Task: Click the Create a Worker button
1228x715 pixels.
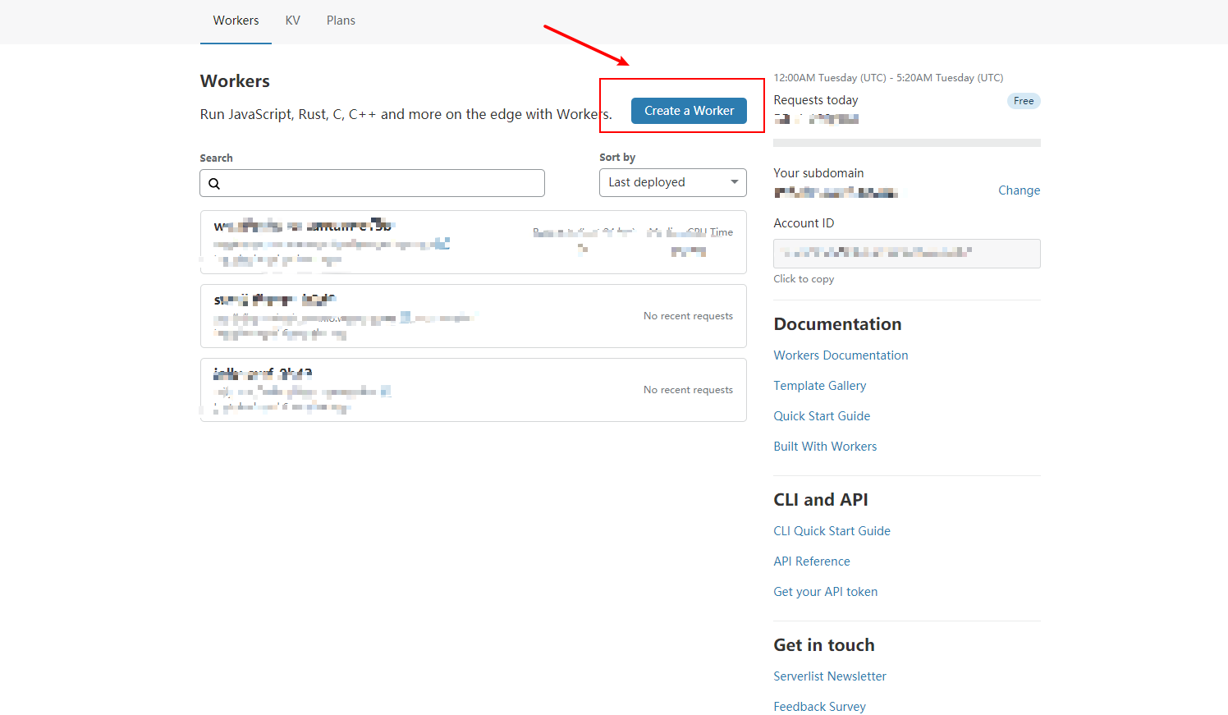Action: point(689,111)
